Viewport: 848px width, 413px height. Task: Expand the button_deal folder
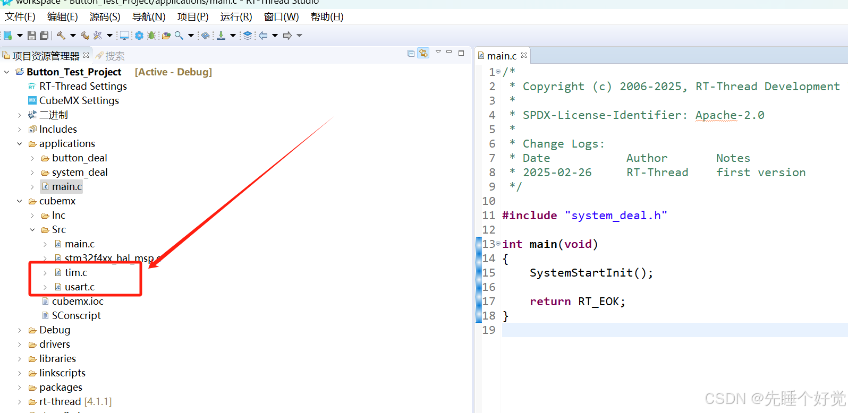click(x=32, y=158)
